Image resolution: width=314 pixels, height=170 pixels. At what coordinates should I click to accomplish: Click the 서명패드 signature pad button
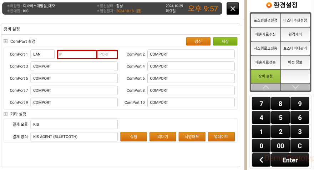tap(192, 137)
